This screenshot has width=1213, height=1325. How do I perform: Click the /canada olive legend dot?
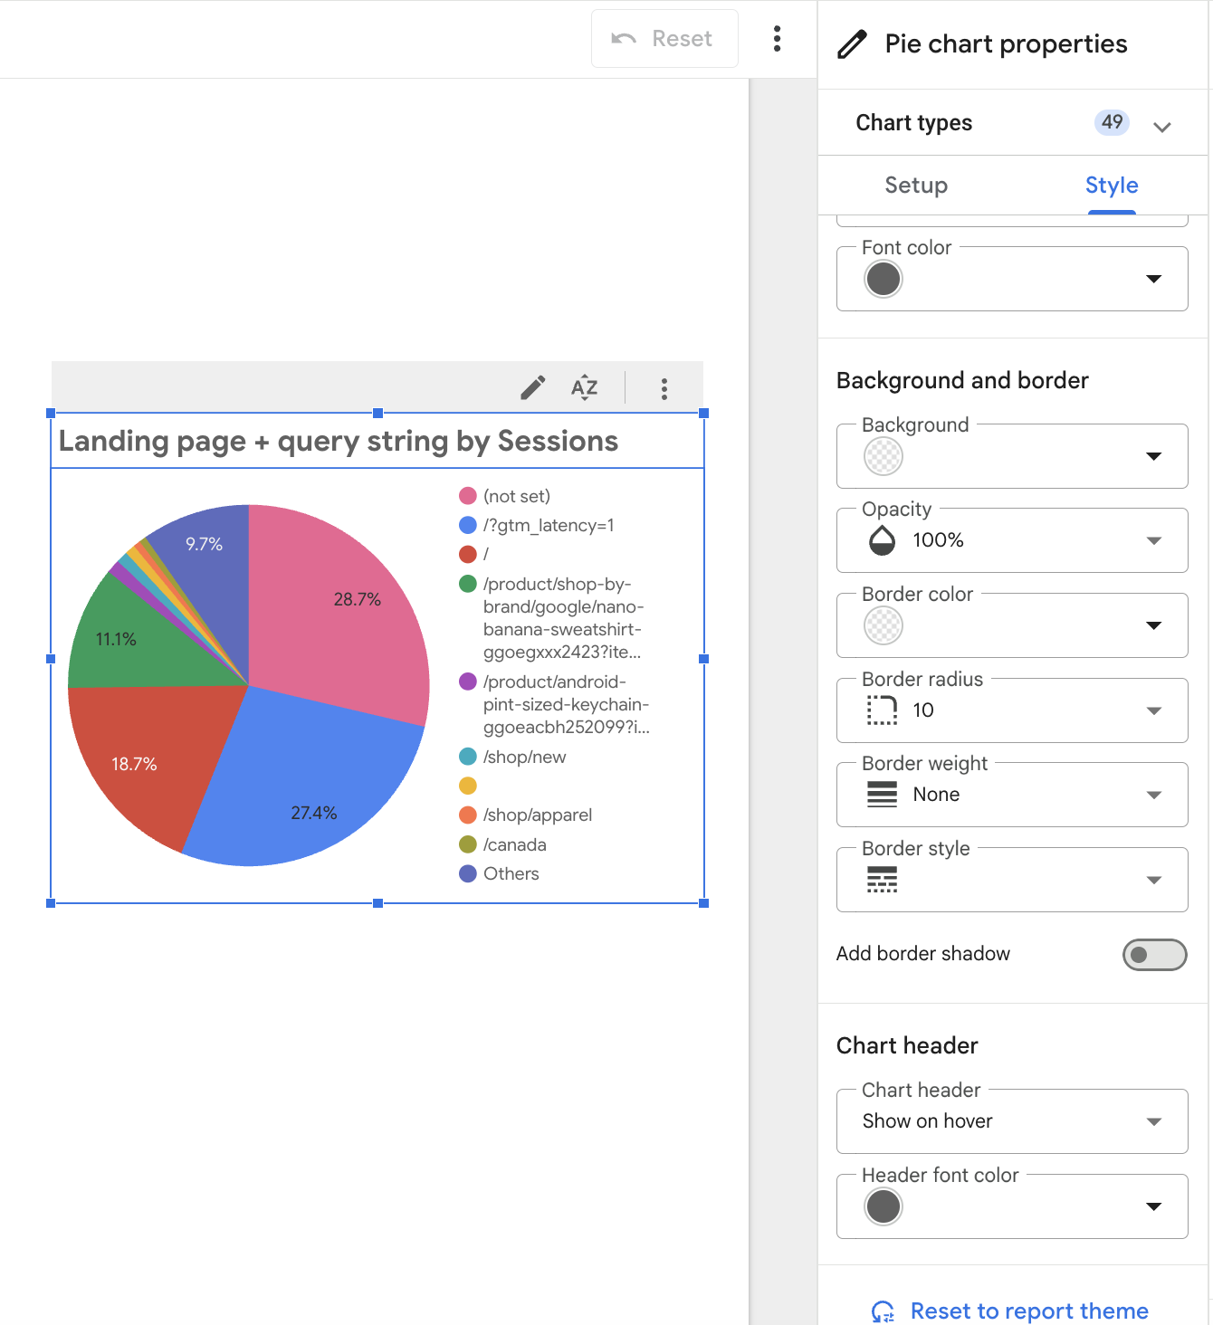[x=468, y=844]
